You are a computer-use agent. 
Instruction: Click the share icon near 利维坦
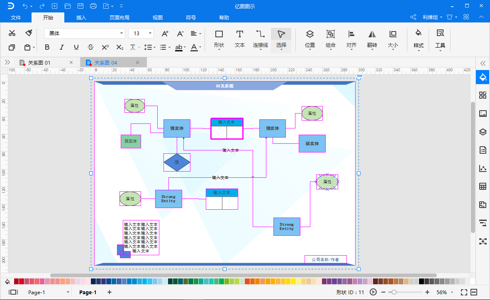tap(413, 17)
